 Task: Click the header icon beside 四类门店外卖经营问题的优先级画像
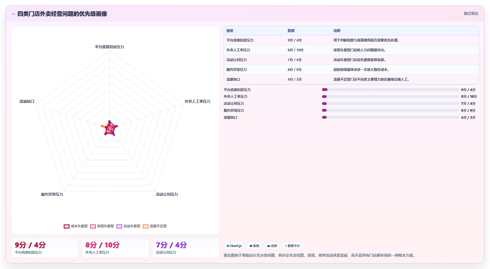click(13, 14)
